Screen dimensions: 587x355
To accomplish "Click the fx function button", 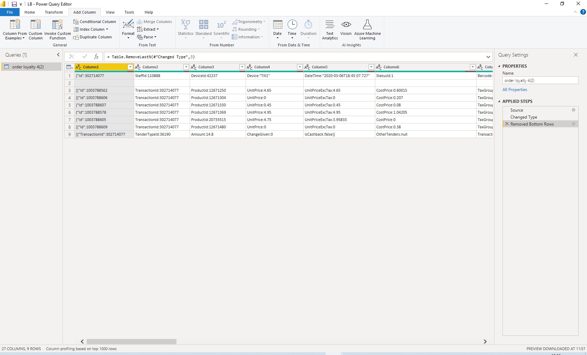I will pyautogui.click(x=96, y=56).
